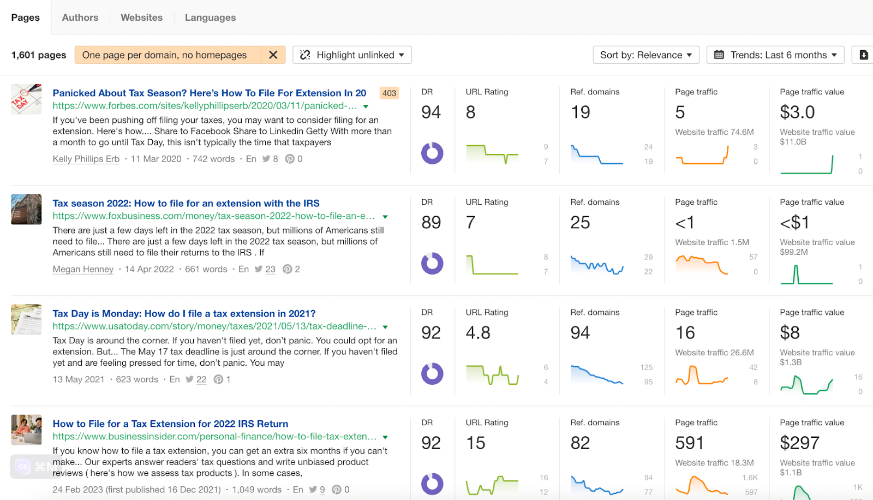The image size is (873, 500).
Task: Click the Pinterest icon on Fox Business result
Action: pyautogui.click(x=288, y=269)
